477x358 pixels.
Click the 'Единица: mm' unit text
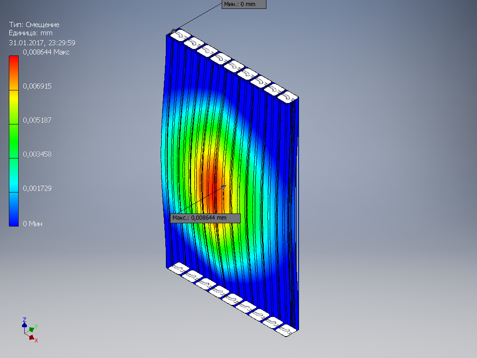pyautogui.click(x=31, y=33)
